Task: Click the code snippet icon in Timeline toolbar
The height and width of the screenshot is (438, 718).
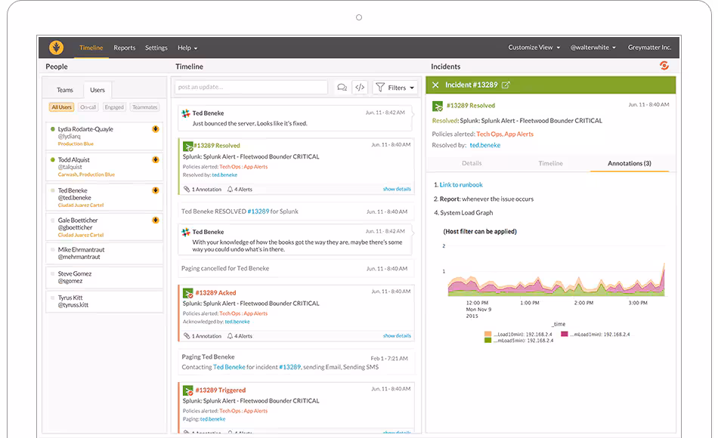Action: (360, 88)
